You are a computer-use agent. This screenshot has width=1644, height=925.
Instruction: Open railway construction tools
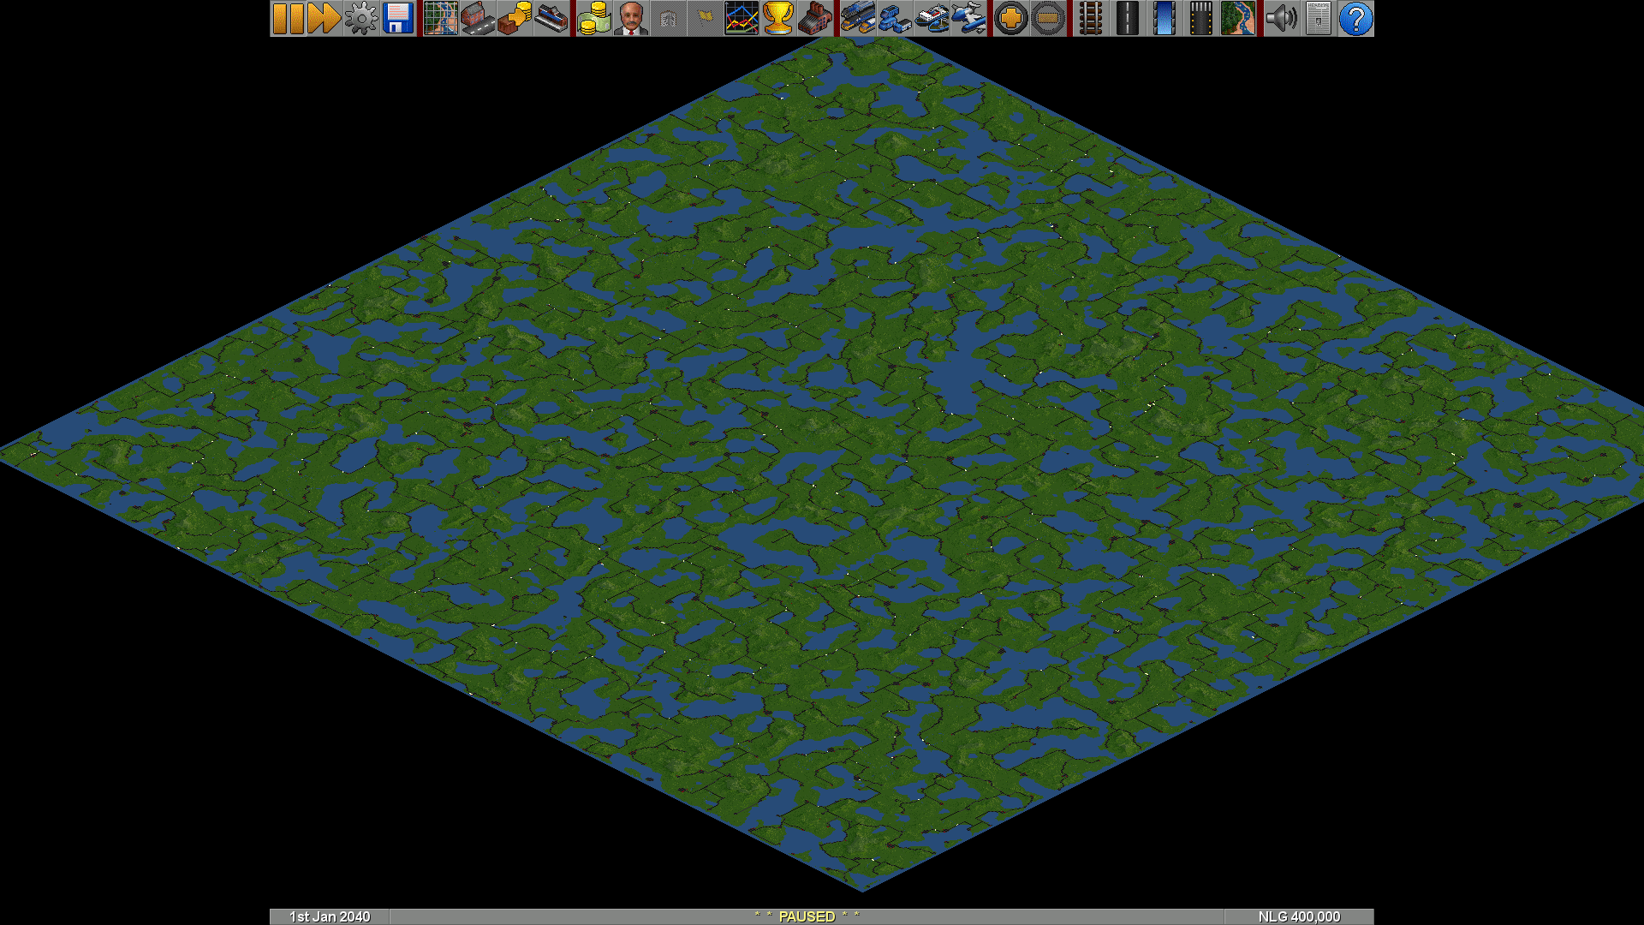(1091, 18)
